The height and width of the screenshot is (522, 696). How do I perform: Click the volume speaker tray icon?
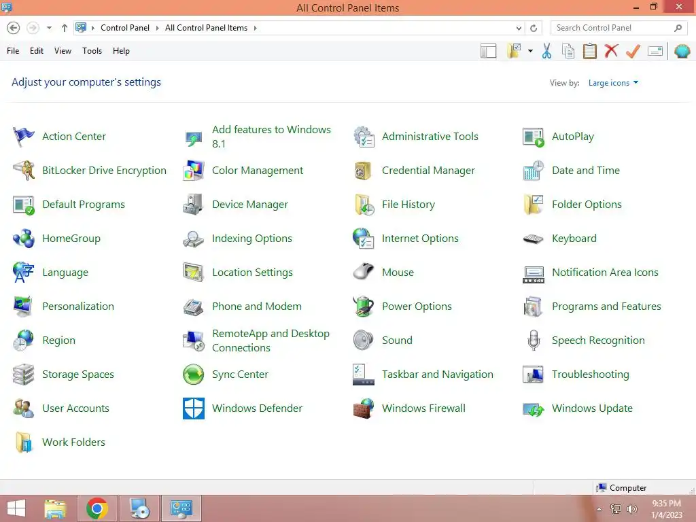click(x=632, y=509)
